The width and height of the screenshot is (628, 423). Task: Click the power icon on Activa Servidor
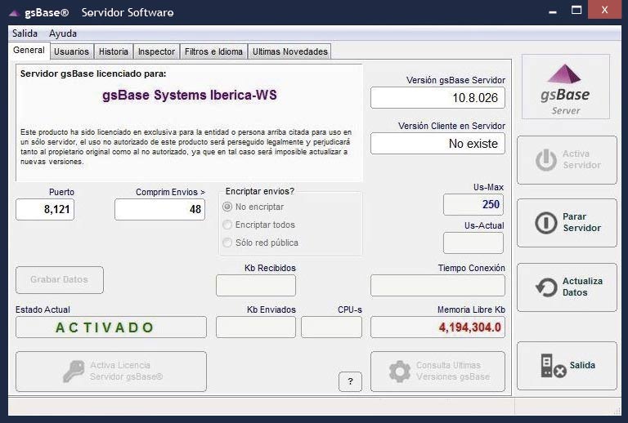tap(546, 159)
